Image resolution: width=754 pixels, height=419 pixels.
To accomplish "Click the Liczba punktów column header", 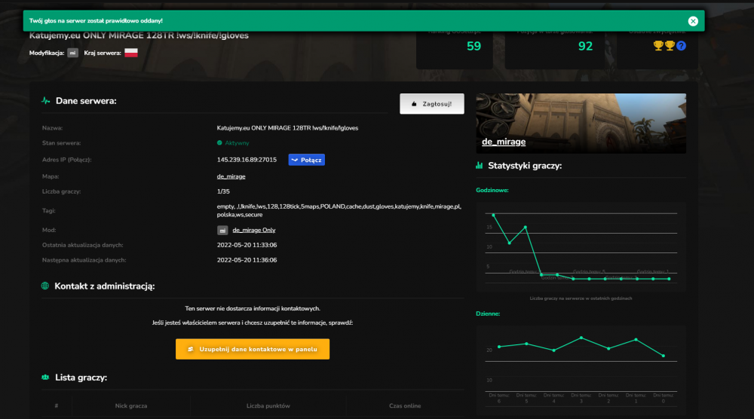I will click(268, 406).
